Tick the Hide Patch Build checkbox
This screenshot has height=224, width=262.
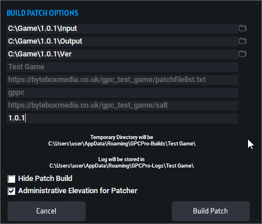(11, 179)
